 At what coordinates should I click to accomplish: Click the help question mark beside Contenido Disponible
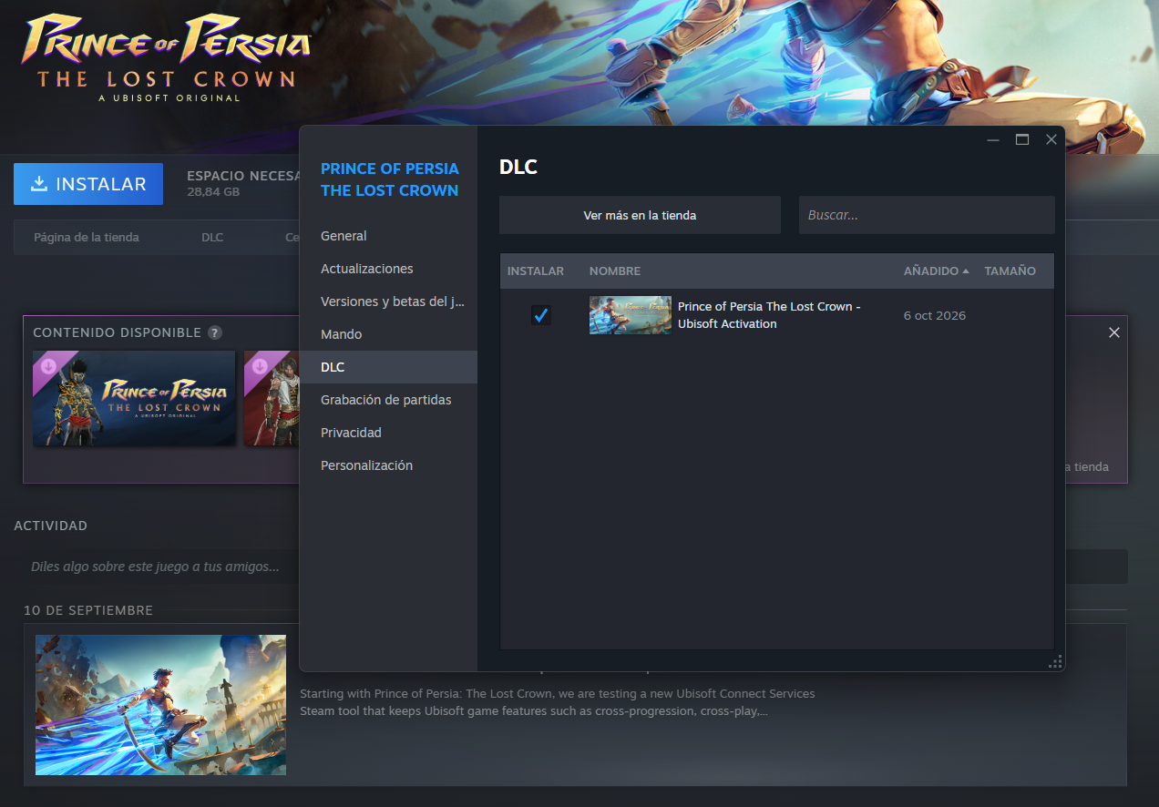point(214,332)
